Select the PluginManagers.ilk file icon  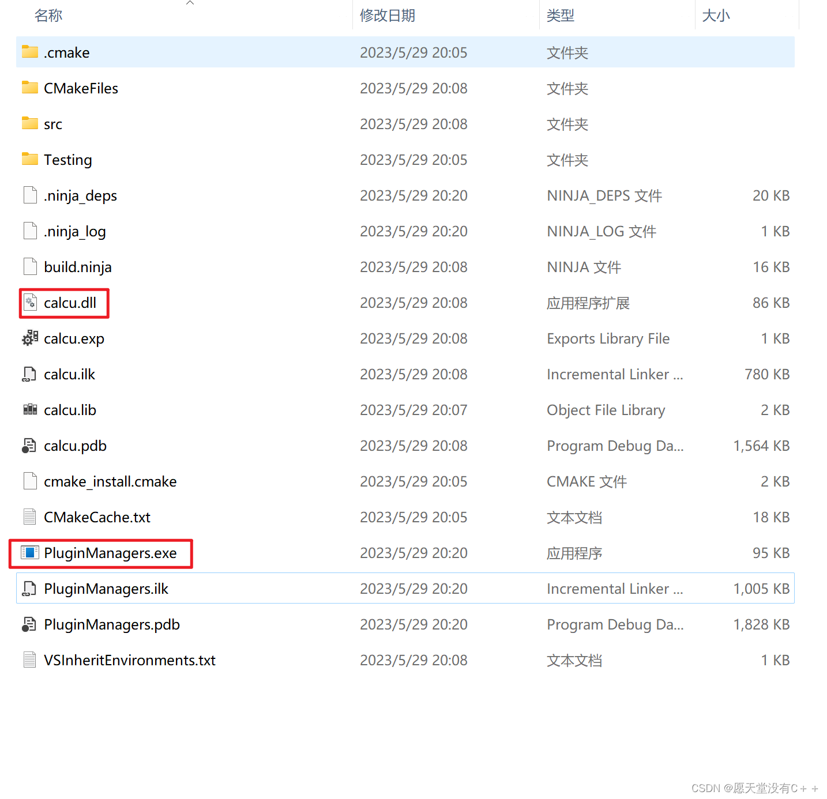(x=29, y=589)
